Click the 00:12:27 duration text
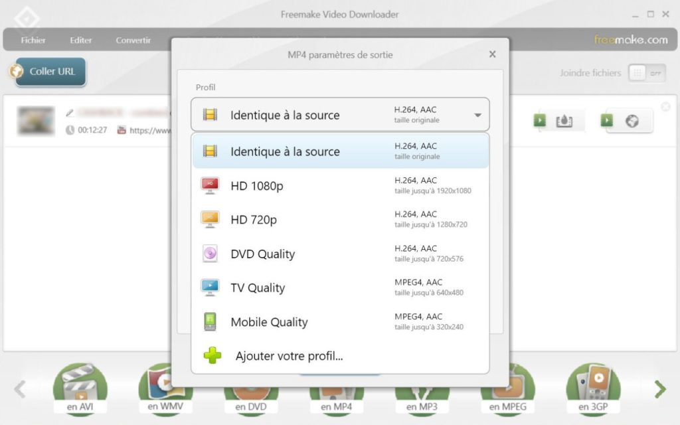This screenshot has height=425, width=680. coord(92,130)
